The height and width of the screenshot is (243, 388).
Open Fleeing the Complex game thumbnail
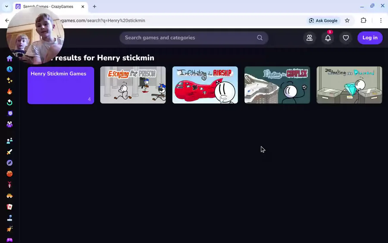coord(277,85)
